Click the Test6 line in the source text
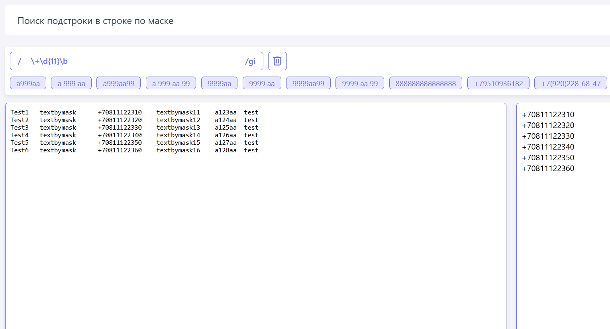610x329 pixels. coord(20,150)
